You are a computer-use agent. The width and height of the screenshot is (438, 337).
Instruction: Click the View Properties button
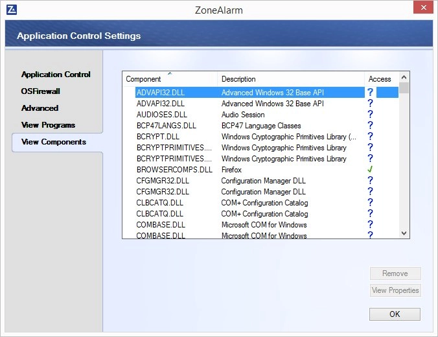(x=395, y=290)
